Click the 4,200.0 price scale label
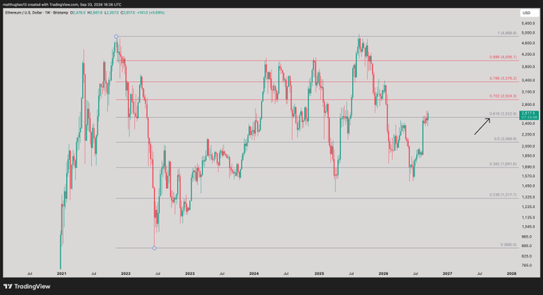The image size is (543, 295). pyautogui.click(x=529, y=54)
